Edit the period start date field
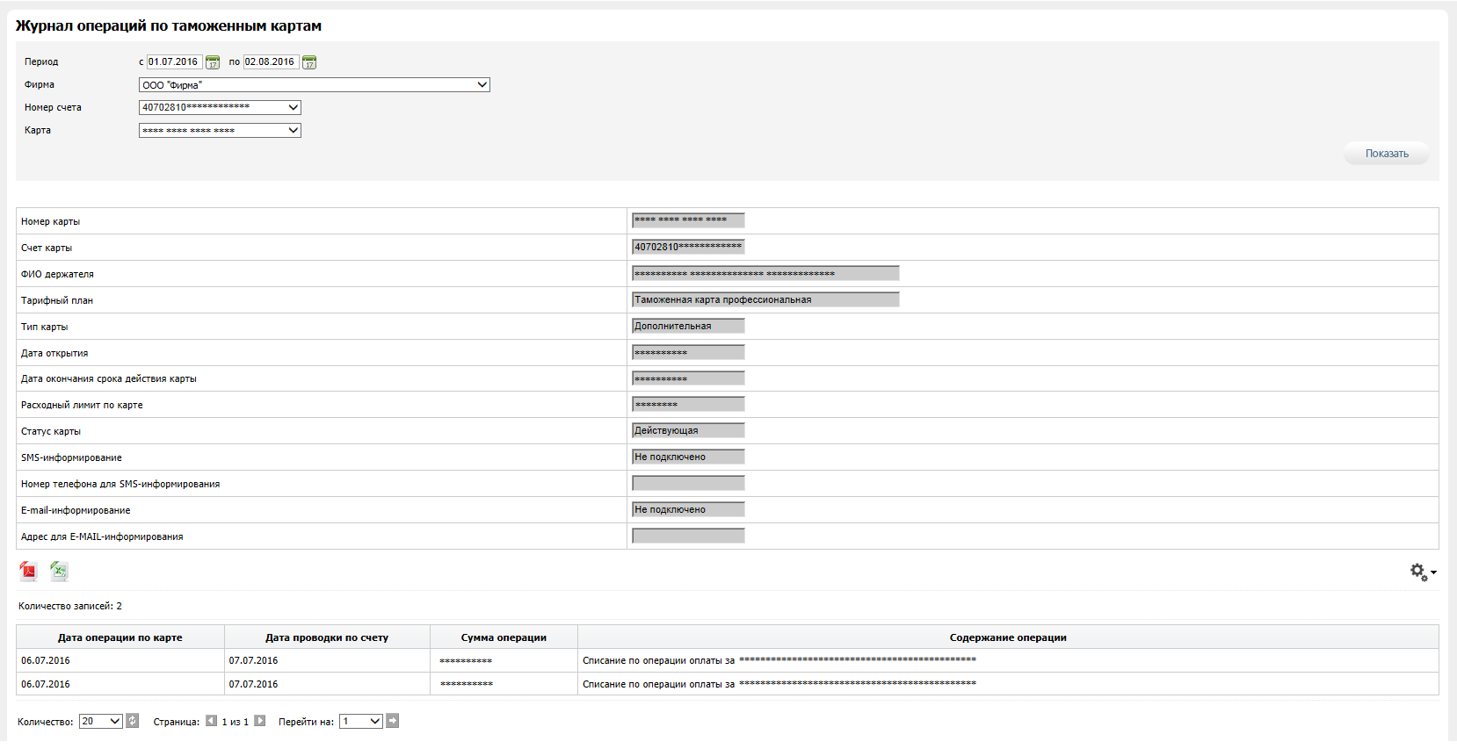The width and height of the screenshot is (1457, 756). [x=174, y=61]
